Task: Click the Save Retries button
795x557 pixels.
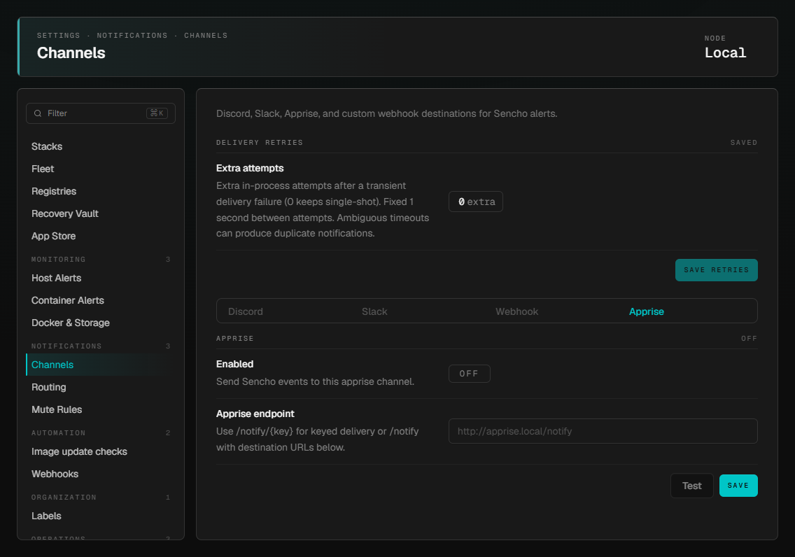Action: pyautogui.click(x=716, y=270)
